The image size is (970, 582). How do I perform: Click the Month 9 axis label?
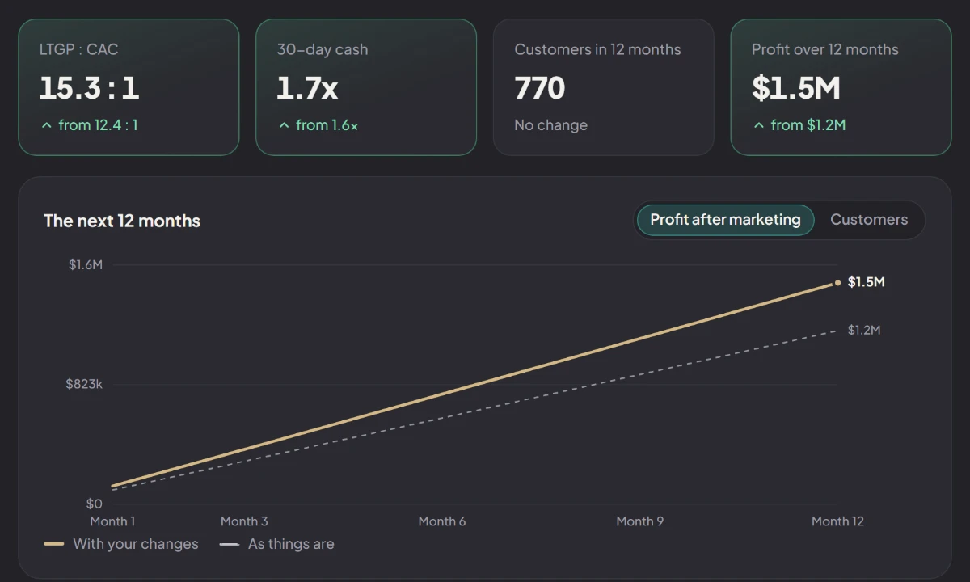click(x=640, y=521)
